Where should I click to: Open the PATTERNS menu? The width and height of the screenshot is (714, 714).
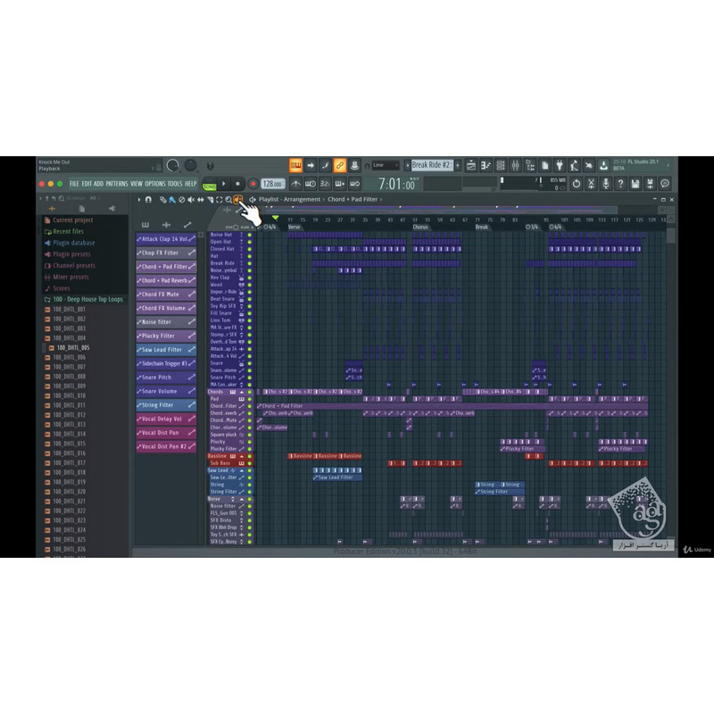[x=117, y=184]
